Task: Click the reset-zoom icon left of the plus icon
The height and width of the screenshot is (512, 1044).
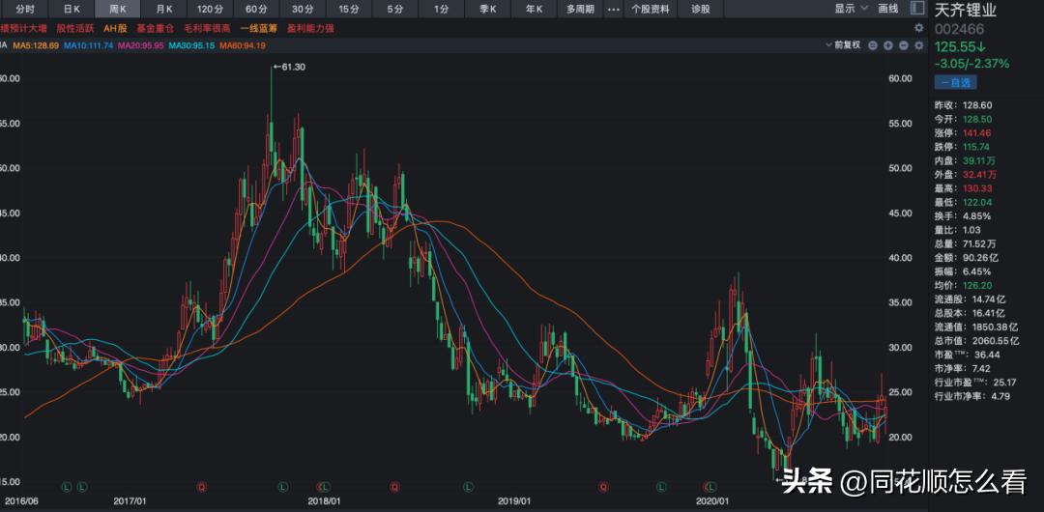Action: (x=872, y=45)
